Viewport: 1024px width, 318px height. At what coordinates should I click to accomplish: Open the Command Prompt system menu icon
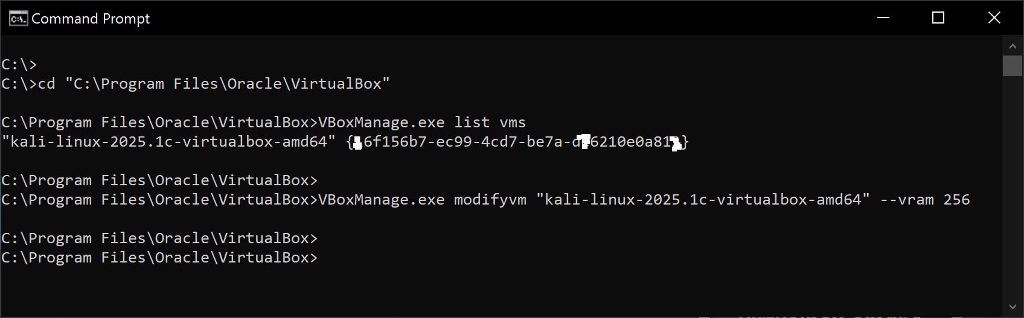coord(18,19)
